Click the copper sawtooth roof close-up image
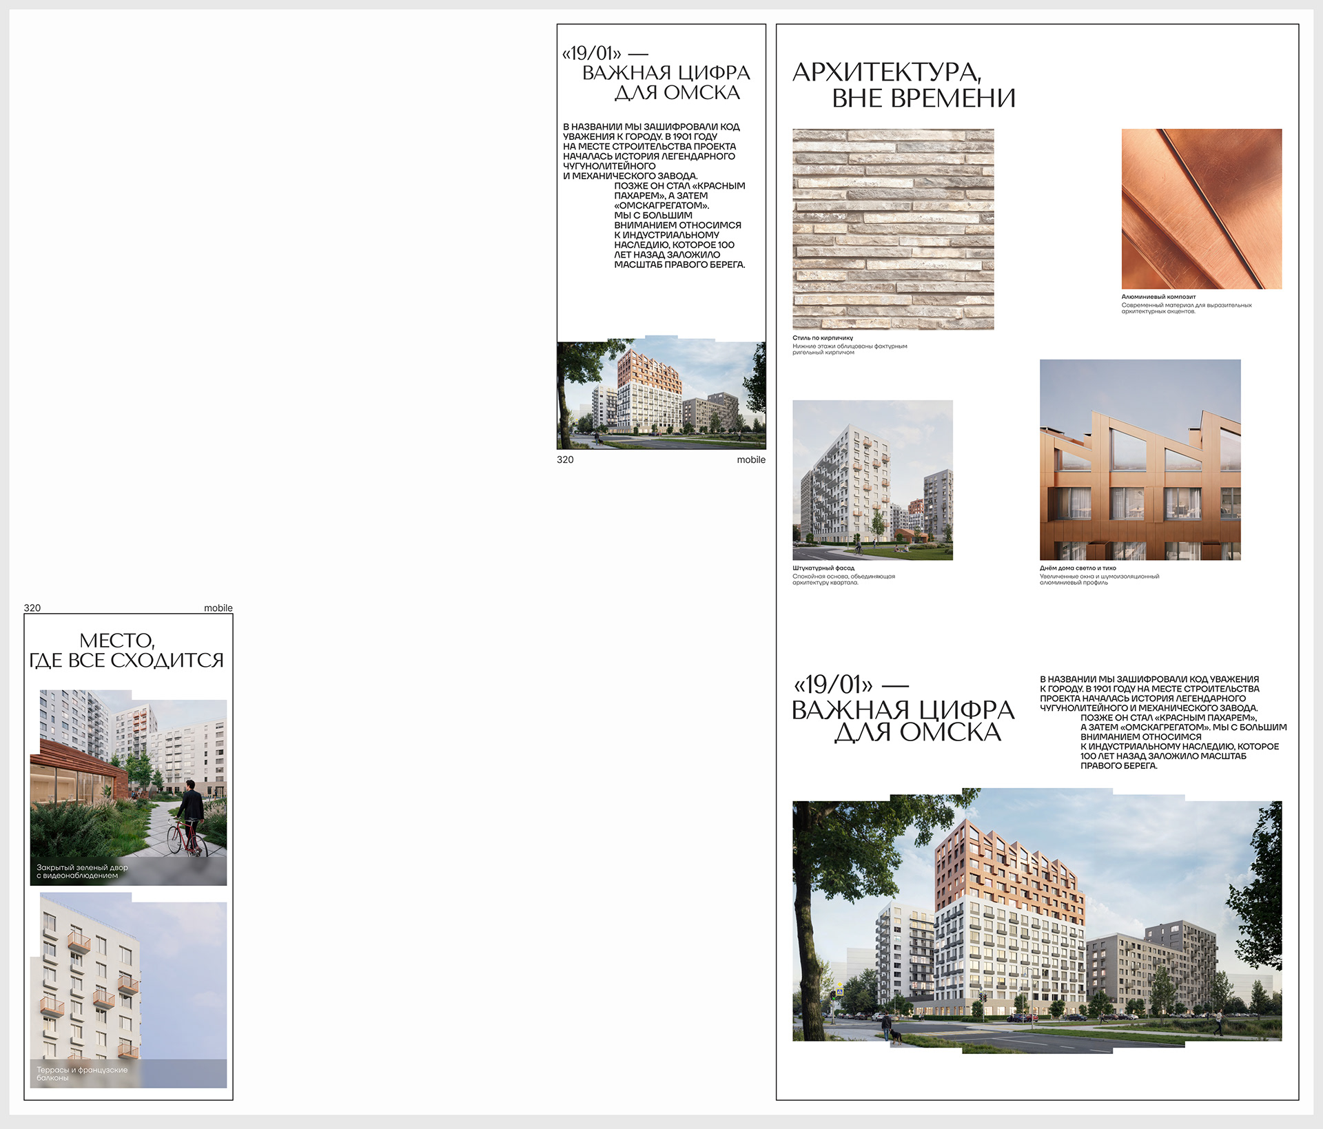 tap(1140, 459)
